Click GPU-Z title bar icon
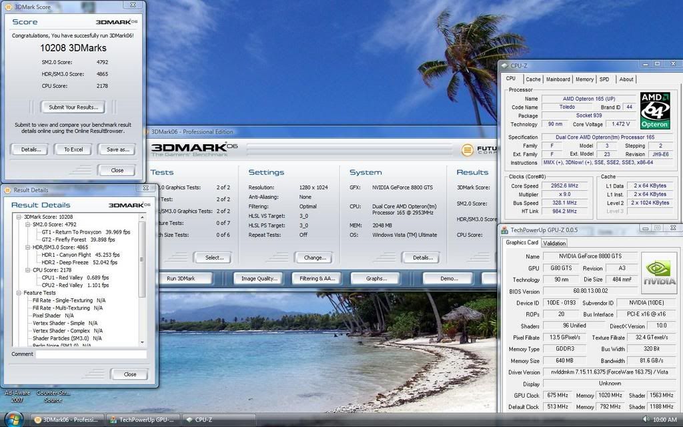 (x=505, y=230)
